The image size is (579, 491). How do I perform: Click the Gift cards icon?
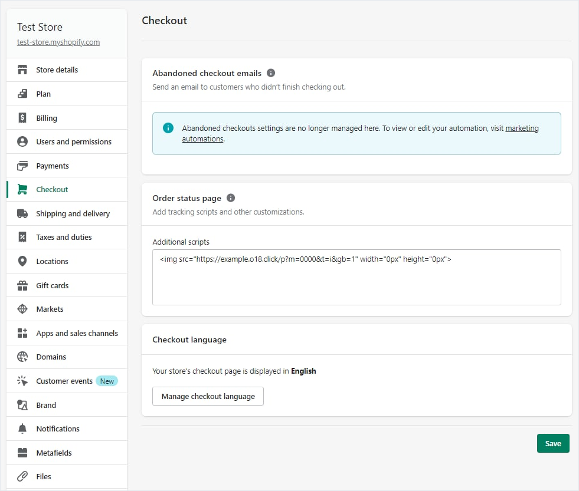[22, 286]
